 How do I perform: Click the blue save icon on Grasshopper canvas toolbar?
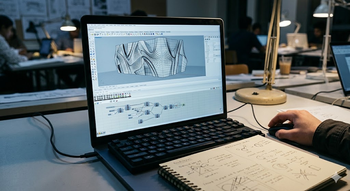coord(98,103)
